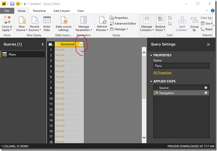Viewport: 217px width, 151px height.
Task: Switch to the Home tab
Action: [x=21, y=11]
